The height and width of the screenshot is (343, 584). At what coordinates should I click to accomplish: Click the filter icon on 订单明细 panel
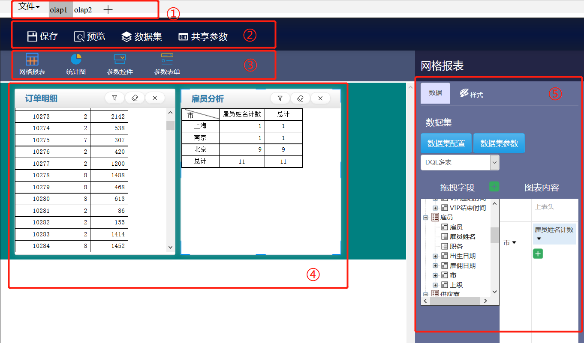pyautogui.click(x=114, y=98)
